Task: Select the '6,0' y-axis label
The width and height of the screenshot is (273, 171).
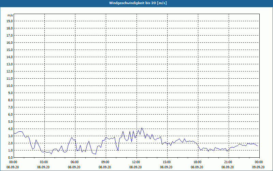Action: point(11,115)
